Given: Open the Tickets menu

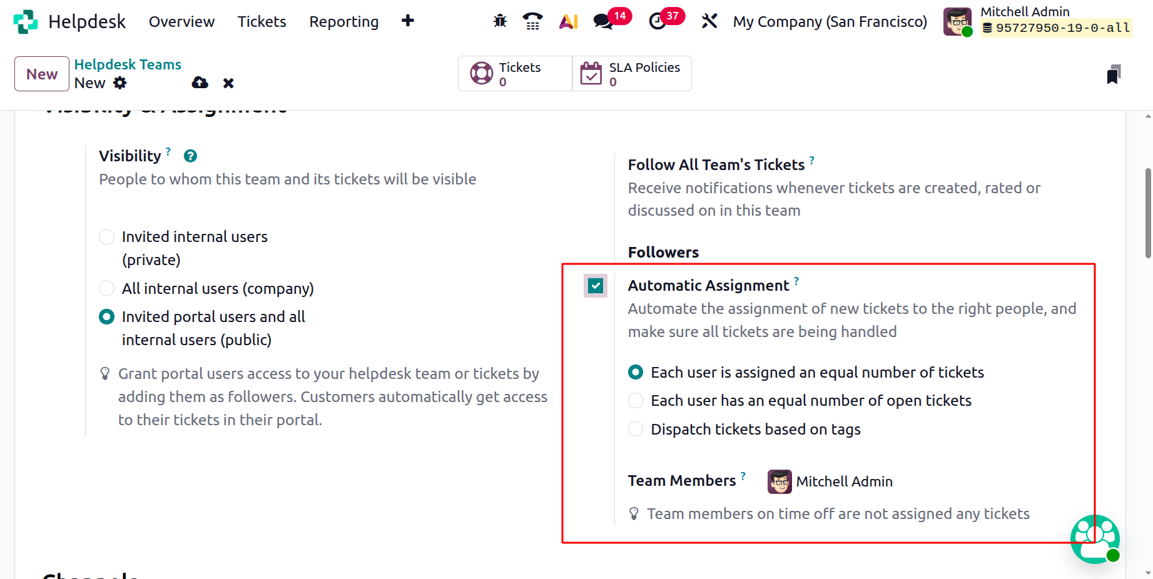Looking at the screenshot, I should tap(262, 22).
